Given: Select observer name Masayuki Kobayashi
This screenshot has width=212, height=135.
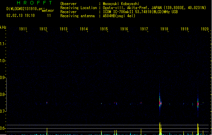Looking at the screenshot, I should point(121,4).
